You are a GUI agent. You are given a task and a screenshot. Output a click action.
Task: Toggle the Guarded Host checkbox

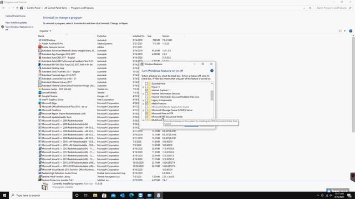coord(146,83)
